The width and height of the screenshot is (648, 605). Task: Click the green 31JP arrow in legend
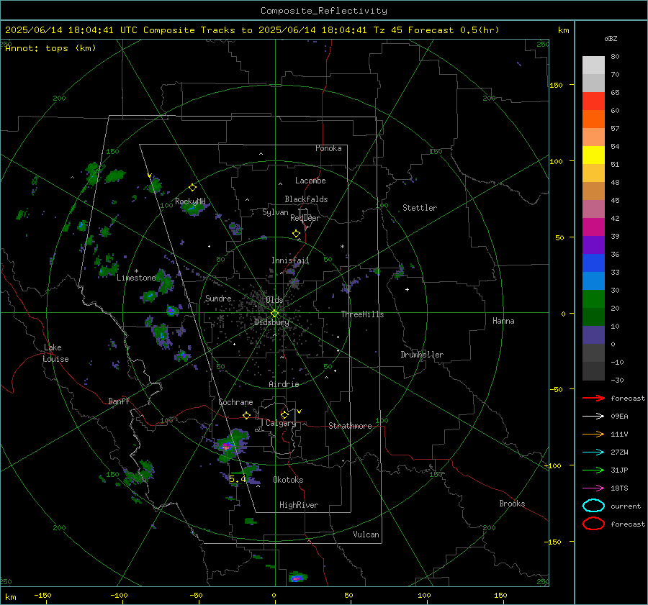pyautogui.click(x=593, y=470)
